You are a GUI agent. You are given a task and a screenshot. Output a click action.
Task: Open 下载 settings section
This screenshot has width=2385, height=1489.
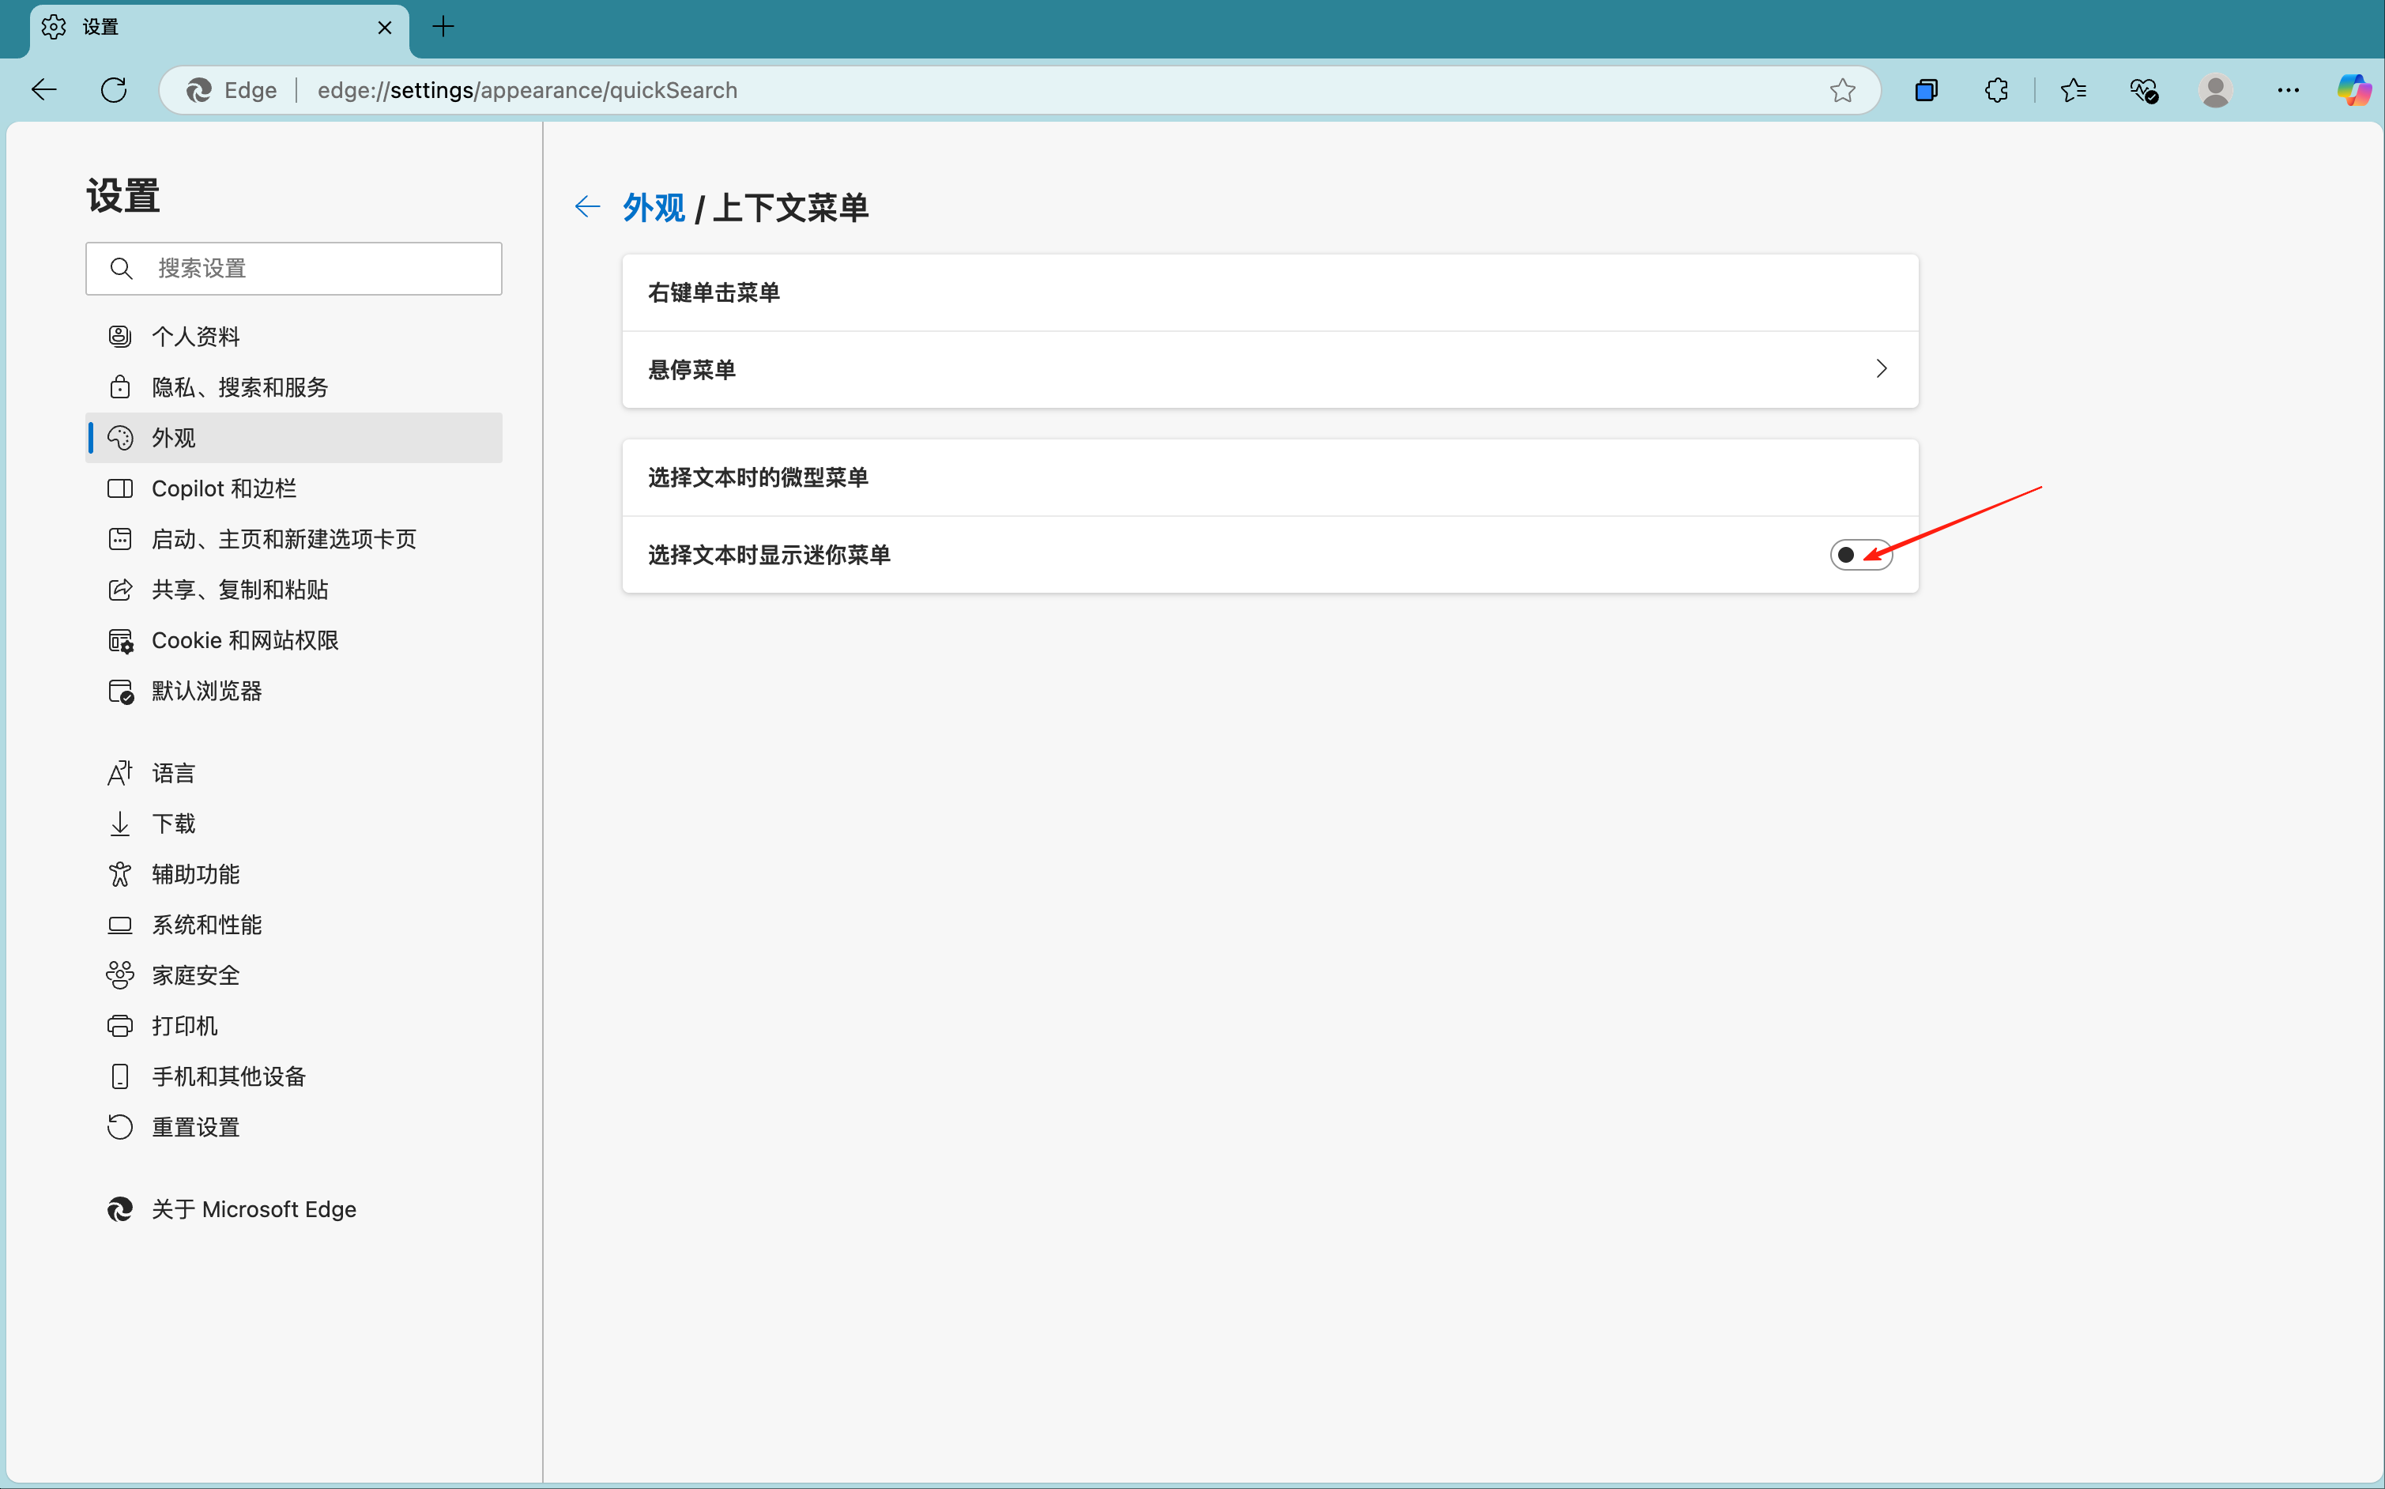[x=293, y=824]
